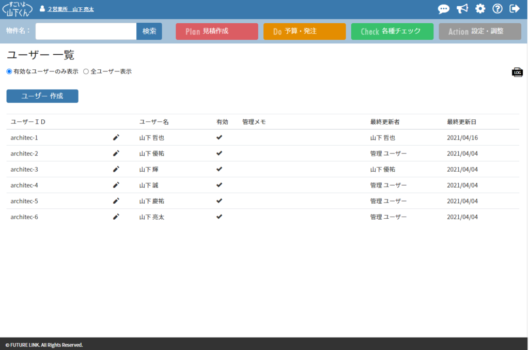Viewport: 529px width, 350px height.
Task: Open the chat messages icon
Action: (x=443, y=9)
